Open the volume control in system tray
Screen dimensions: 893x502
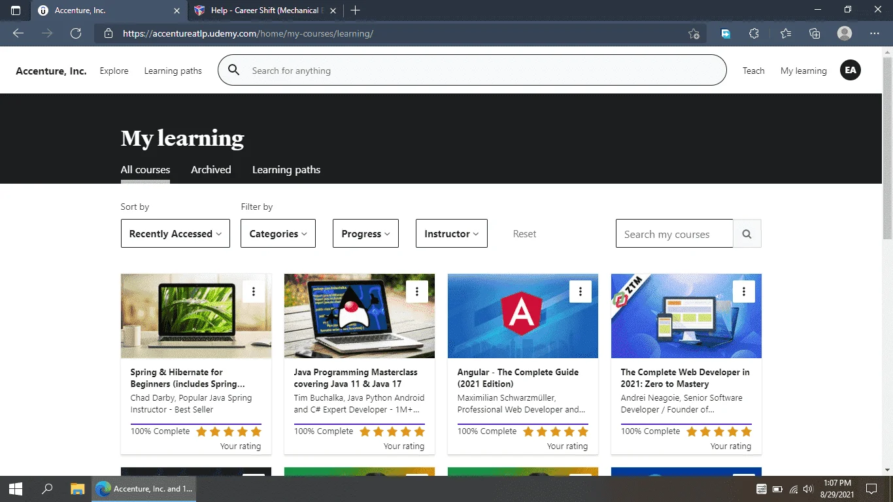(808, 489)
